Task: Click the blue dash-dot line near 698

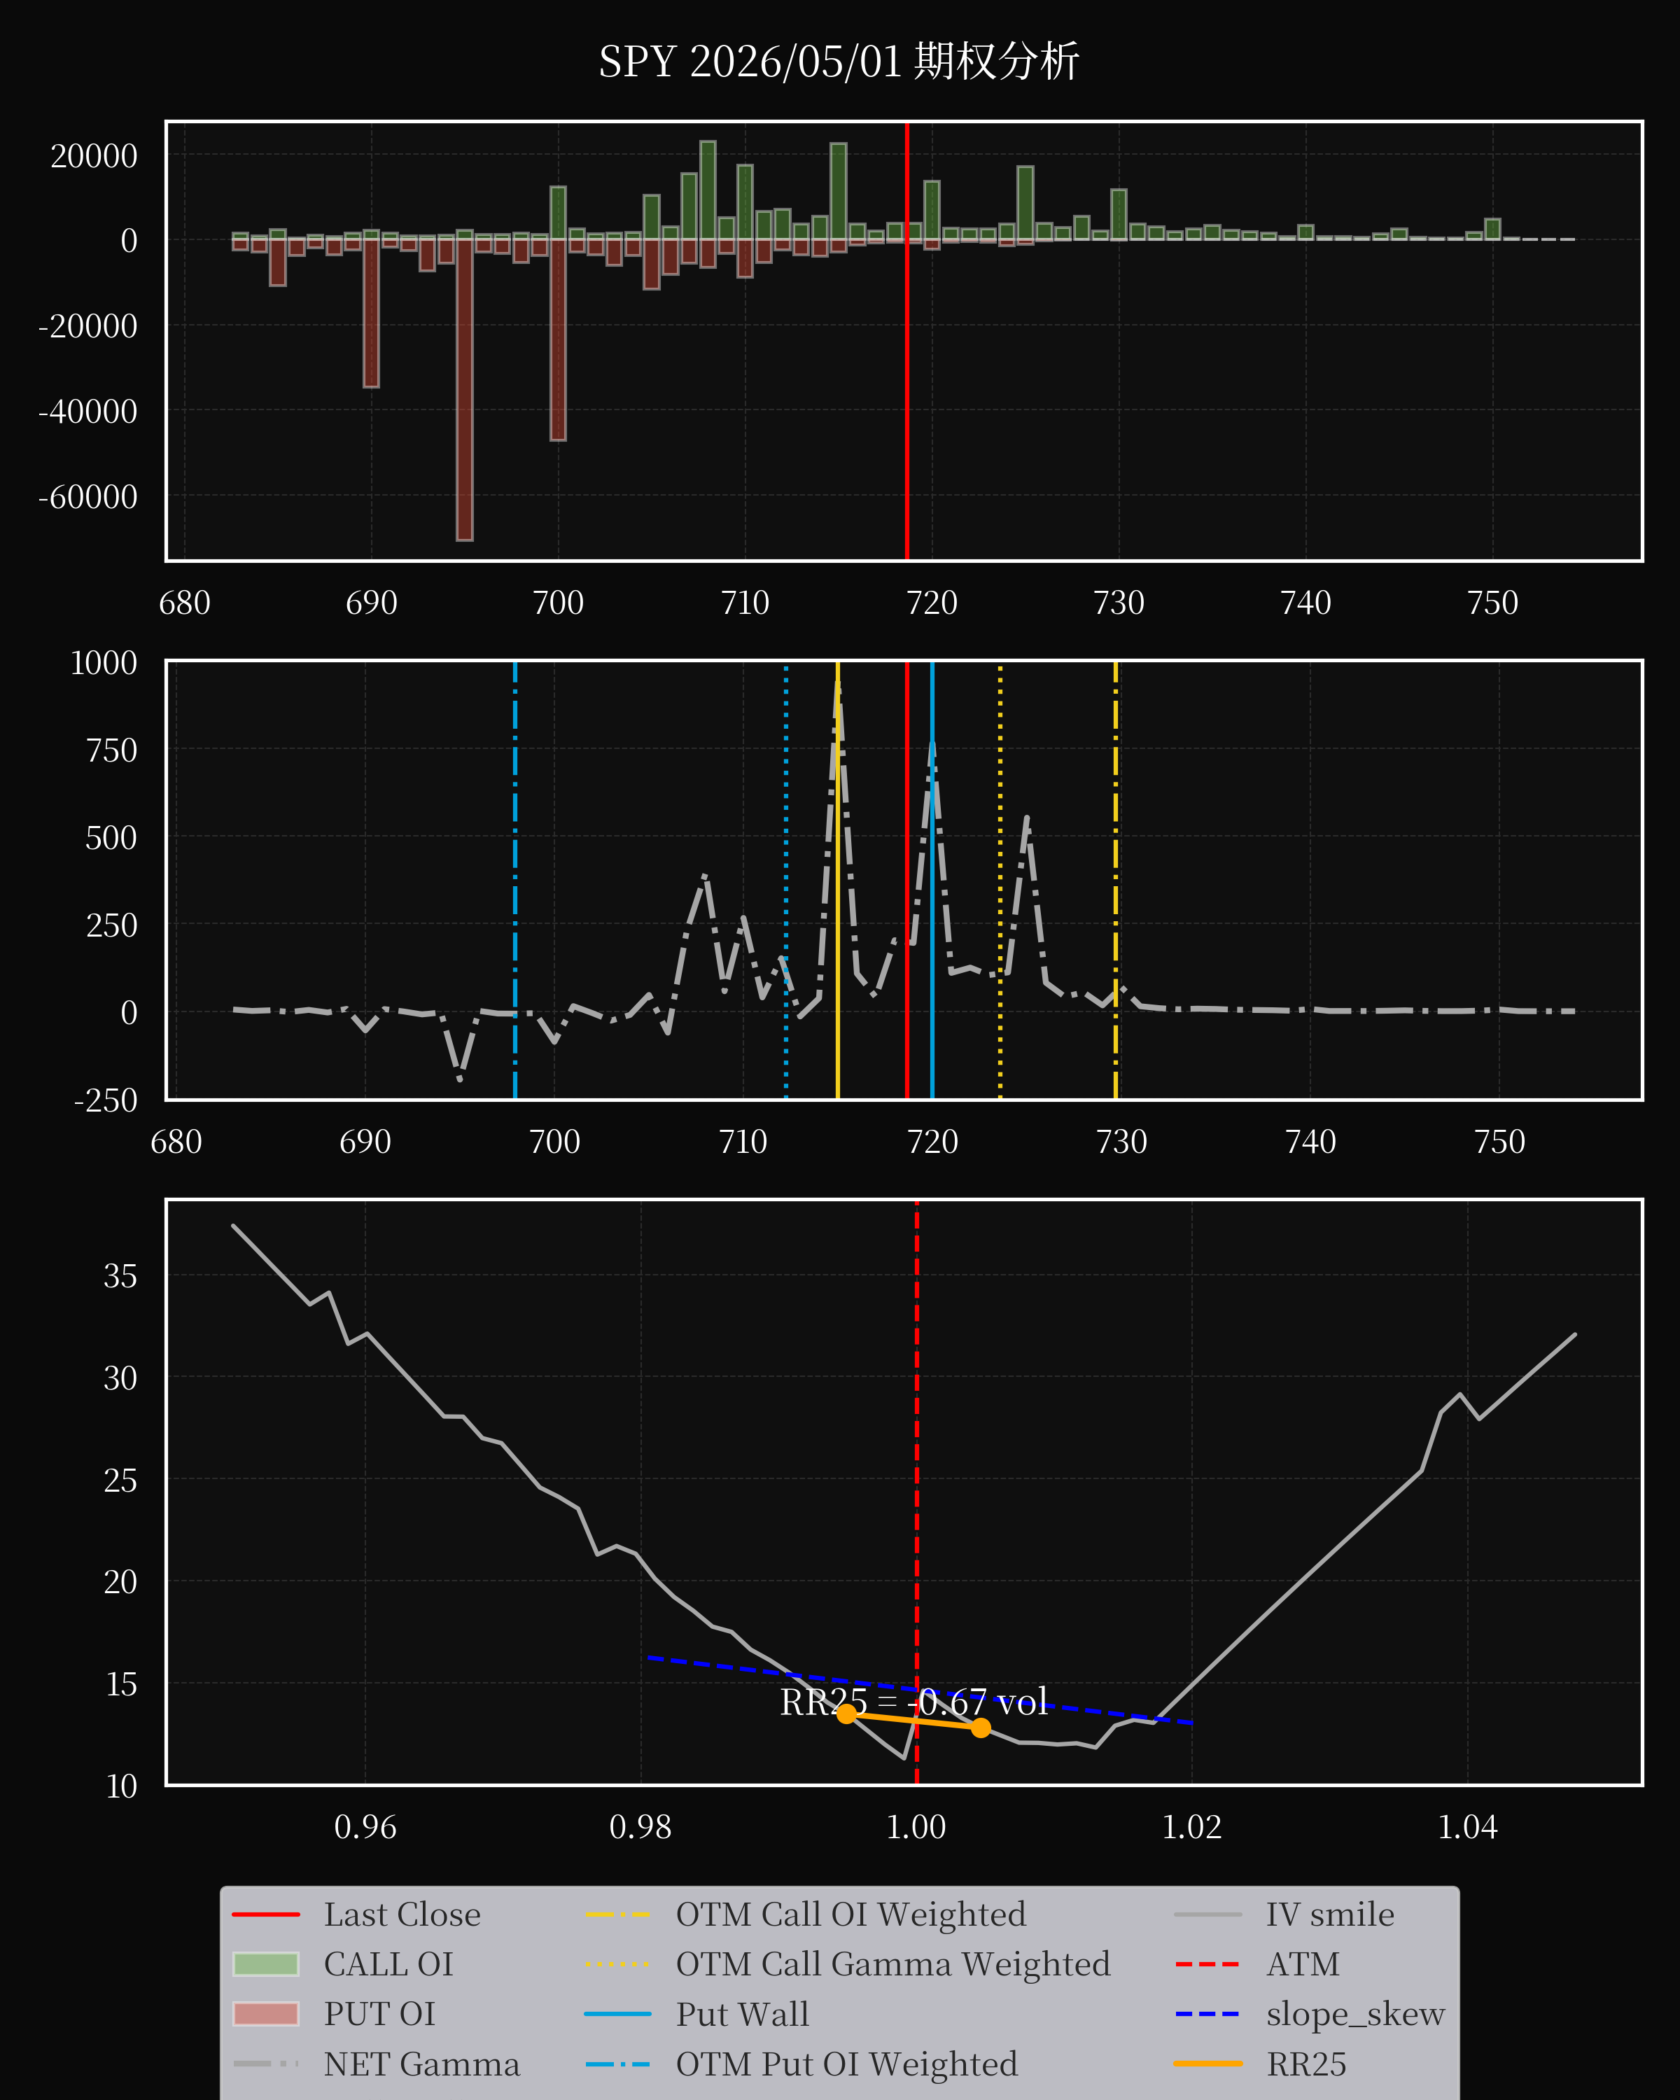Action: [x=515, y=879]
